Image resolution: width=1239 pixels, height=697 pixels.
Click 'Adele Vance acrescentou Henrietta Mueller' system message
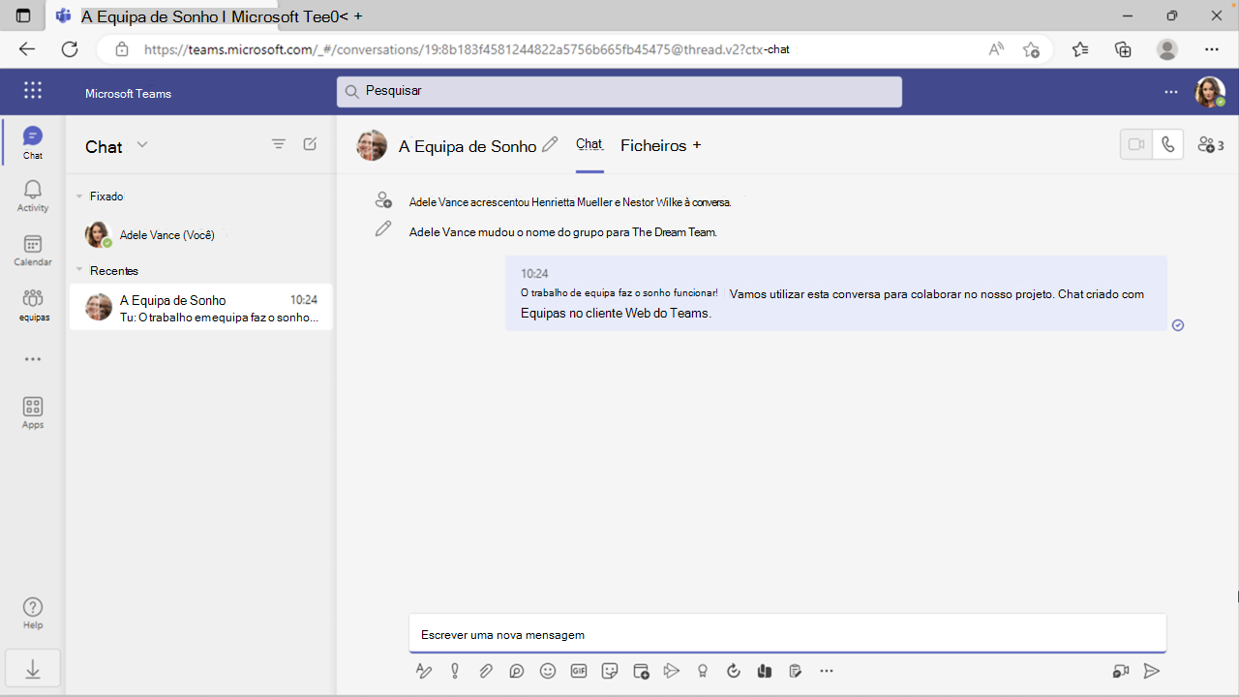[x=570, y=202]
